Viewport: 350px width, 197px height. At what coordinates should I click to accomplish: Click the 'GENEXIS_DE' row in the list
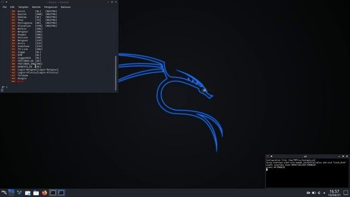pos(26,67)
